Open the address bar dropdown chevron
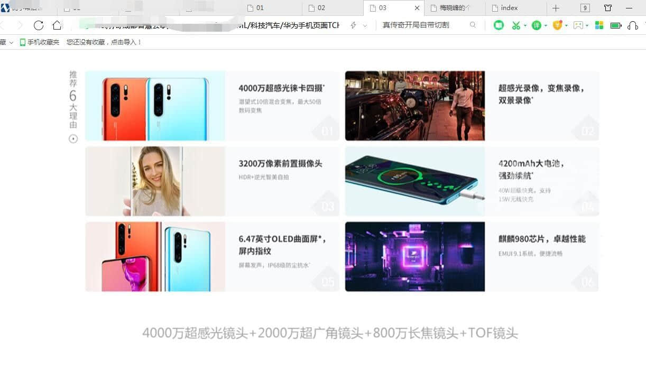646x372 pixels. (x=365, y=25)
